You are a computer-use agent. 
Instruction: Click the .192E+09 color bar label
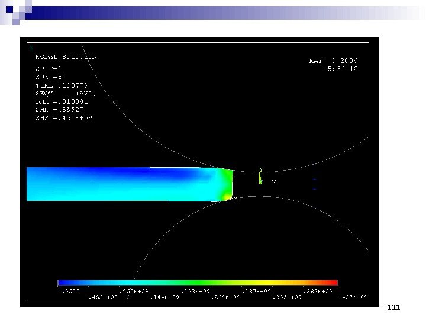pos(195,291)
